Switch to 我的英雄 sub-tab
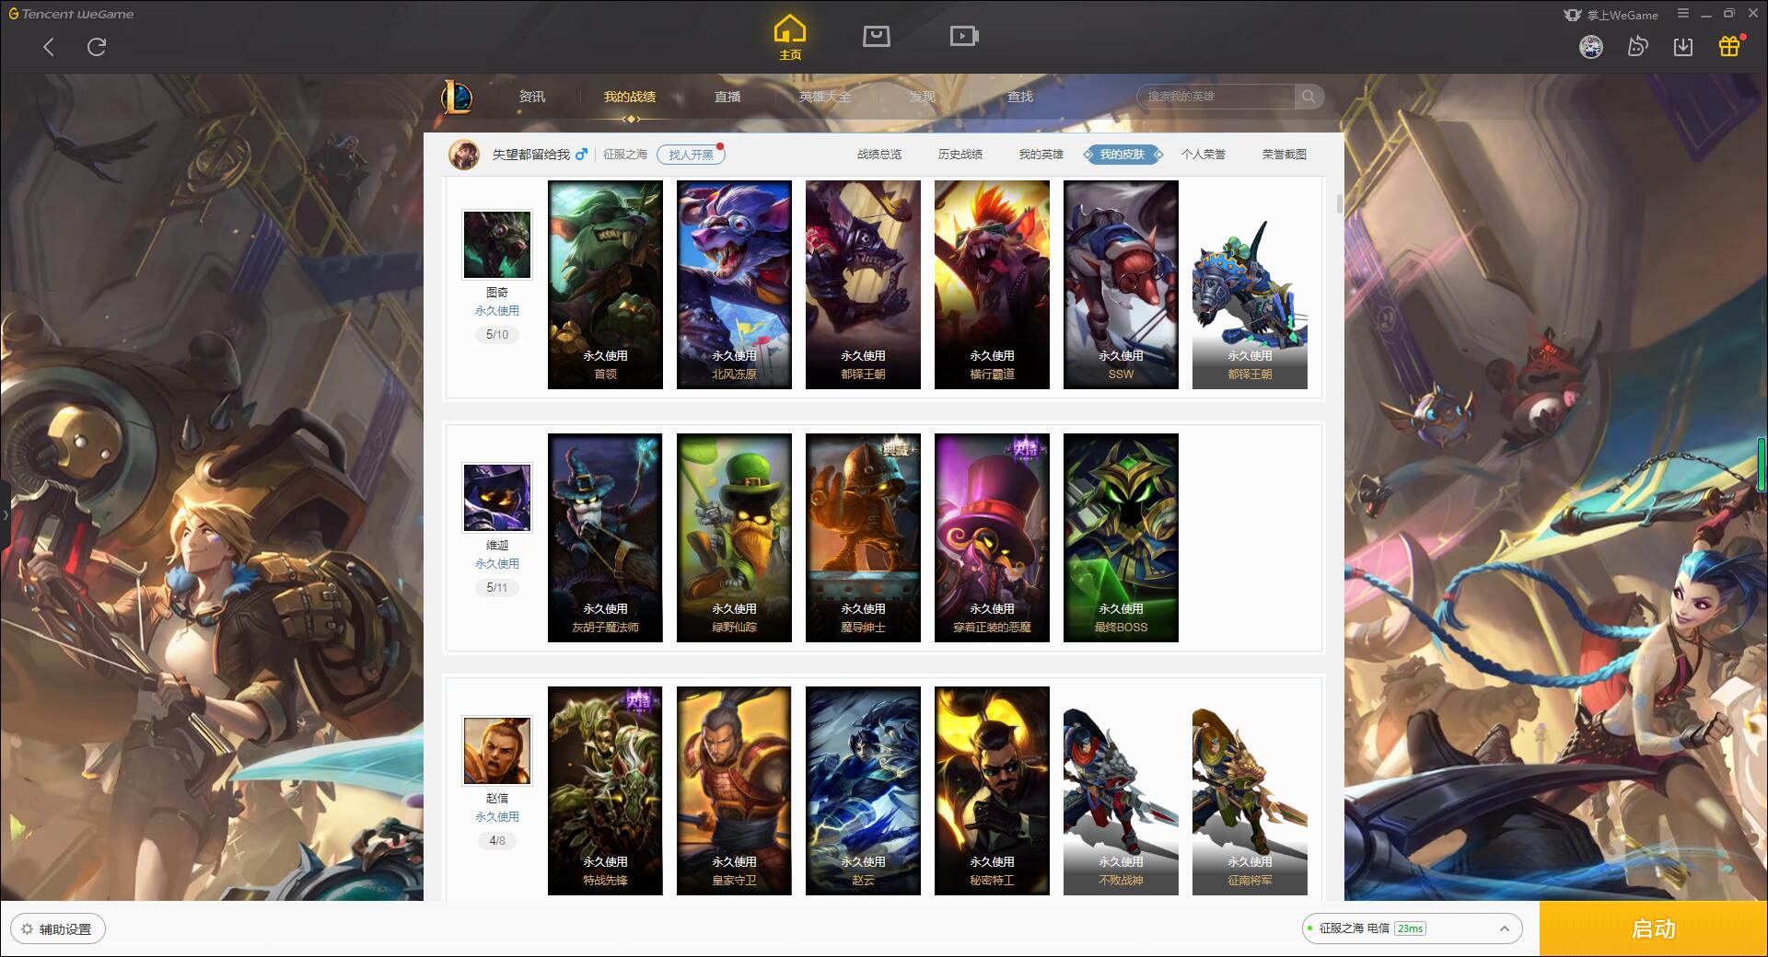This screenshot has width=1768, height=957. (1041, 155)
